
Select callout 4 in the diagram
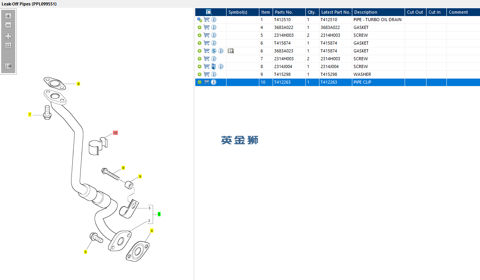point(152,231)
